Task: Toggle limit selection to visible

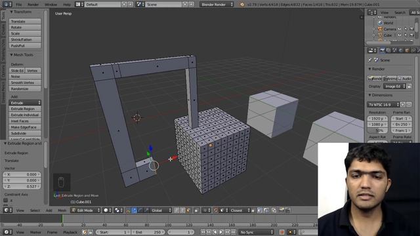Action: [196, 210]
